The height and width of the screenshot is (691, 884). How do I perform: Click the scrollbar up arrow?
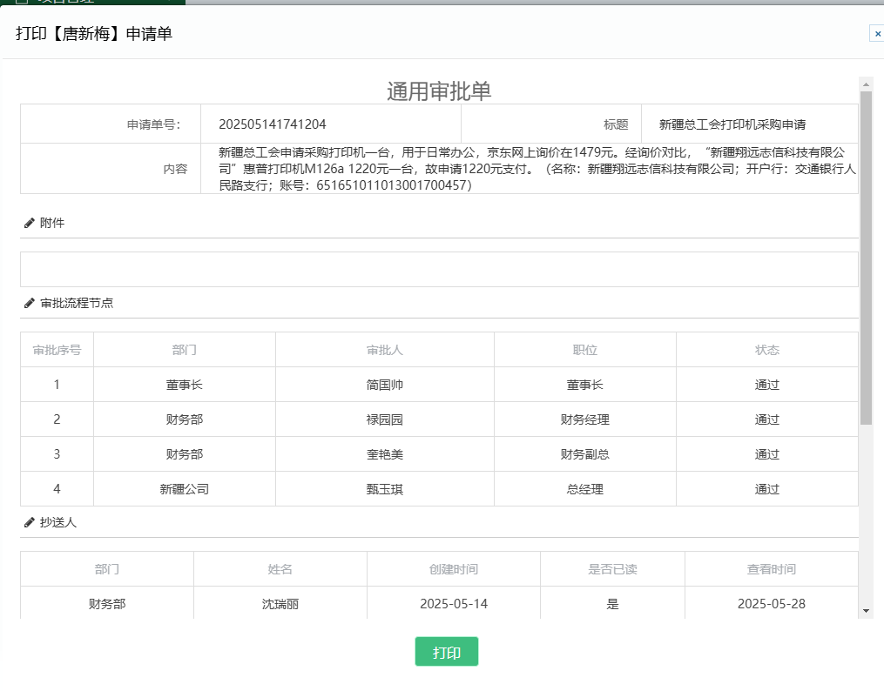click(866, 84)
